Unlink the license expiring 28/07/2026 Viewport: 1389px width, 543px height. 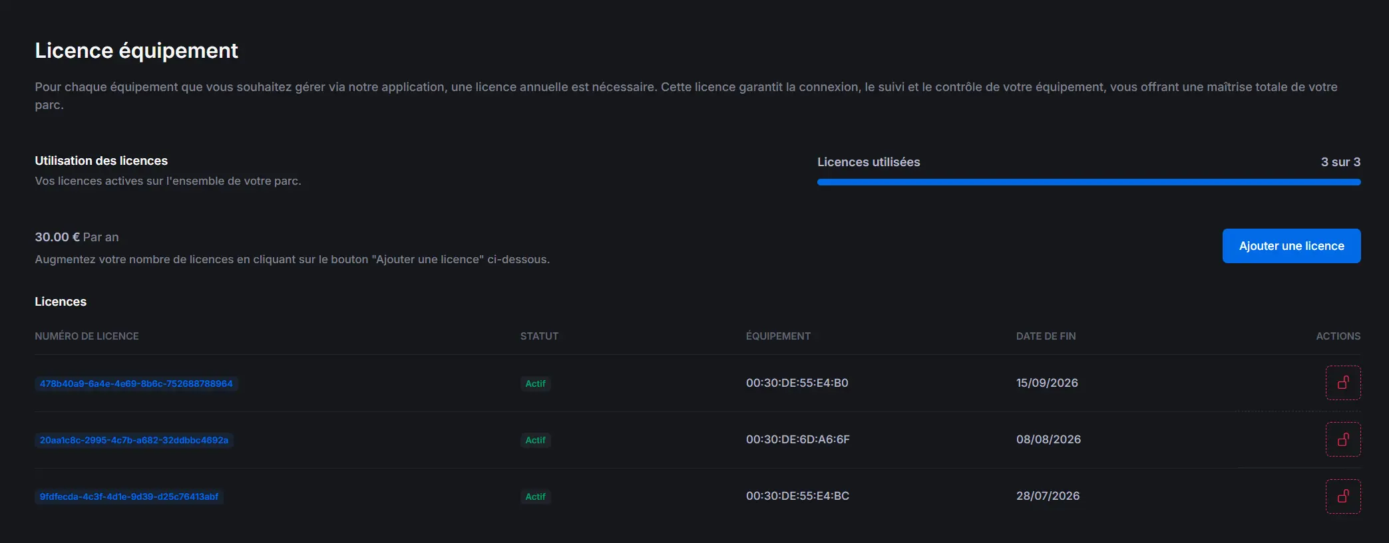pyautogui.click(x=1342, y=496)
